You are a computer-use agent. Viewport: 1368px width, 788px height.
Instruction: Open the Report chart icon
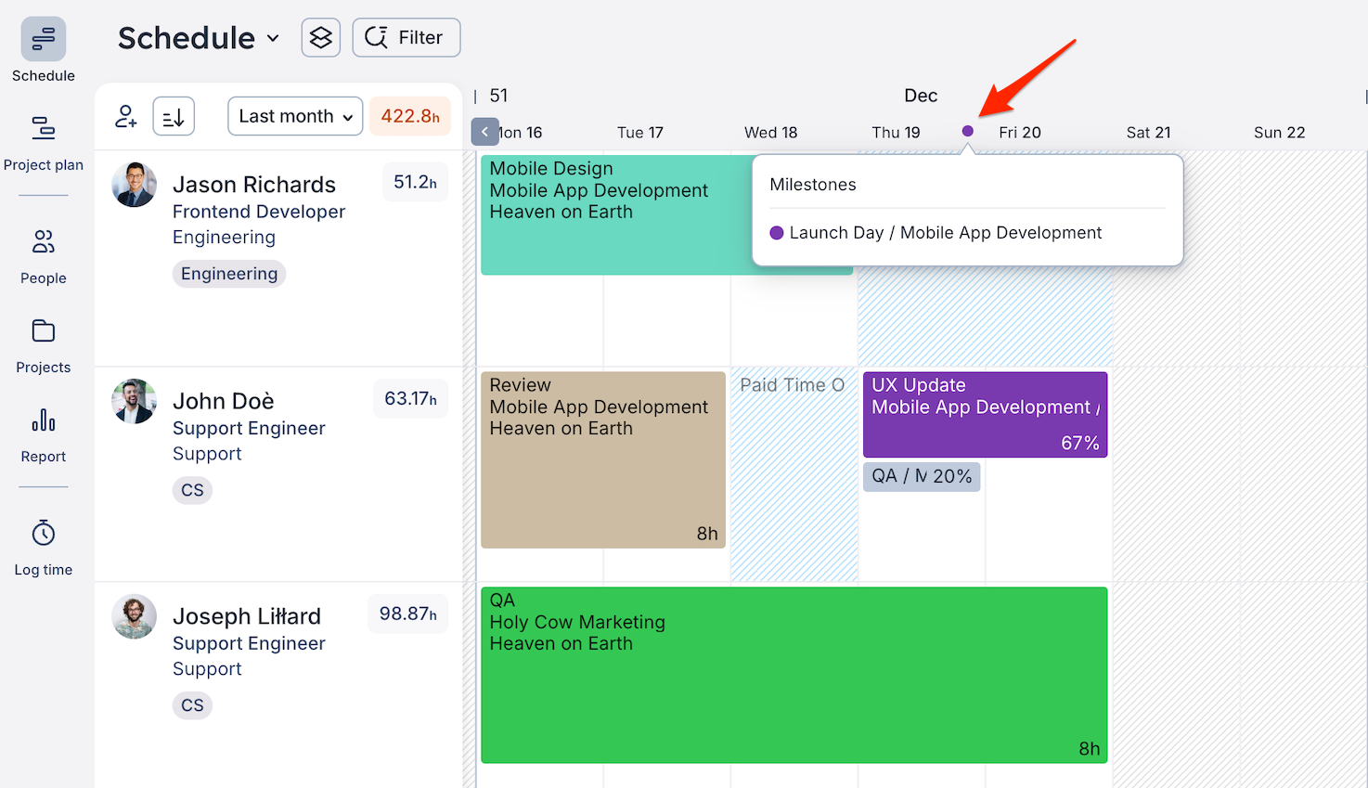point(43,420)
